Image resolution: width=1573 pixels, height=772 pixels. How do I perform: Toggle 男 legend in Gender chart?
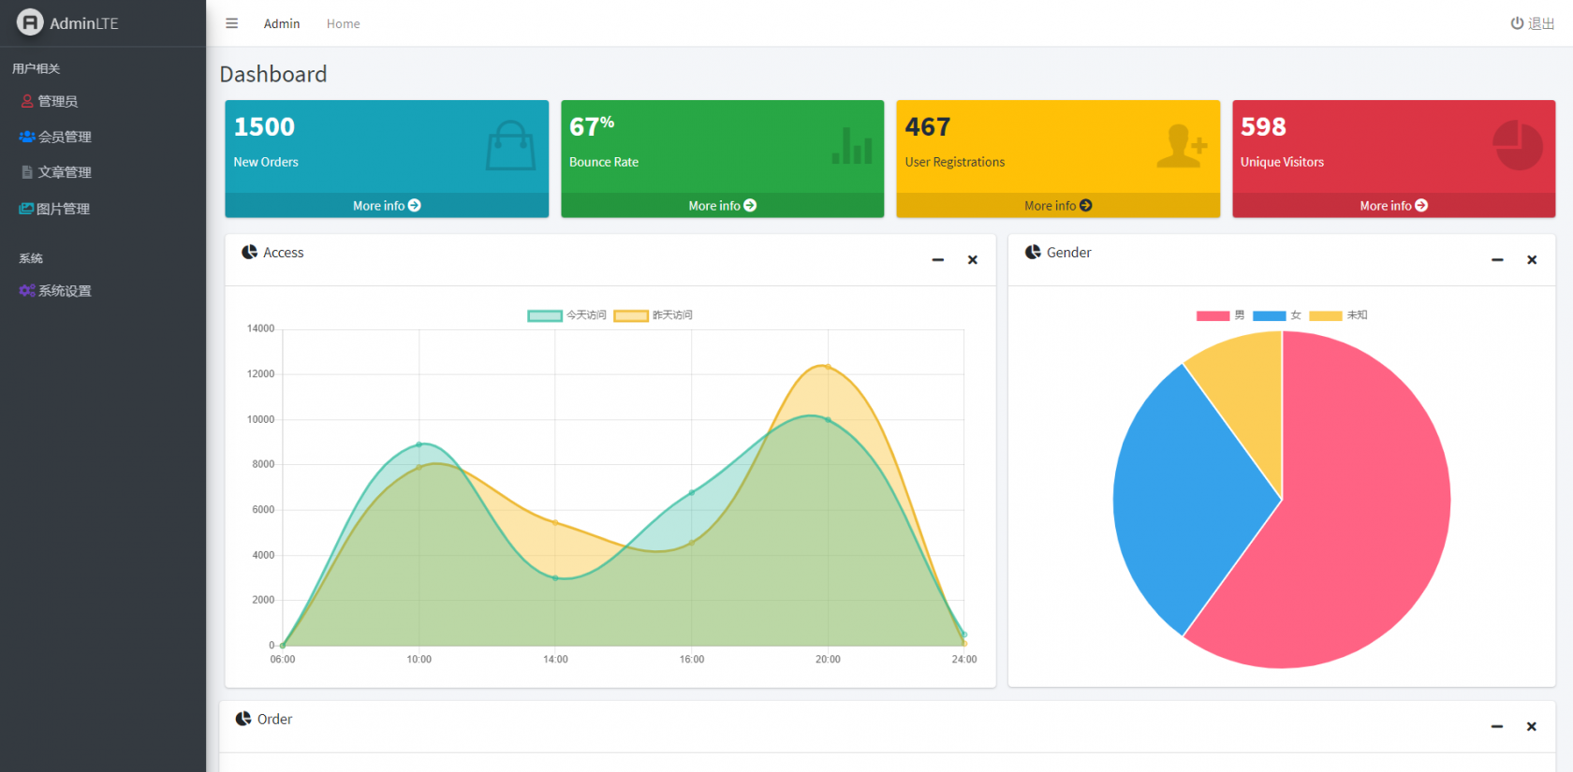click(1221, 315)
